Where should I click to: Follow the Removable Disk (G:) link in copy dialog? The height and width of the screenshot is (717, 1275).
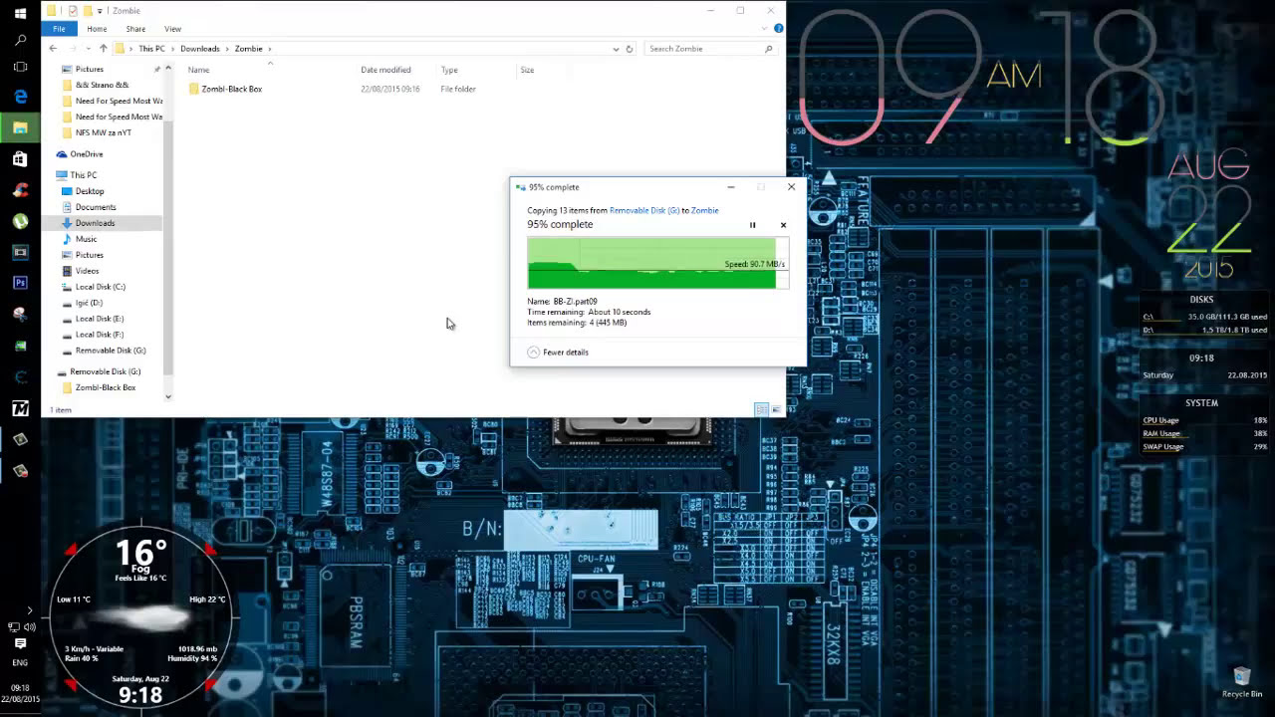[x=643, y=210]
